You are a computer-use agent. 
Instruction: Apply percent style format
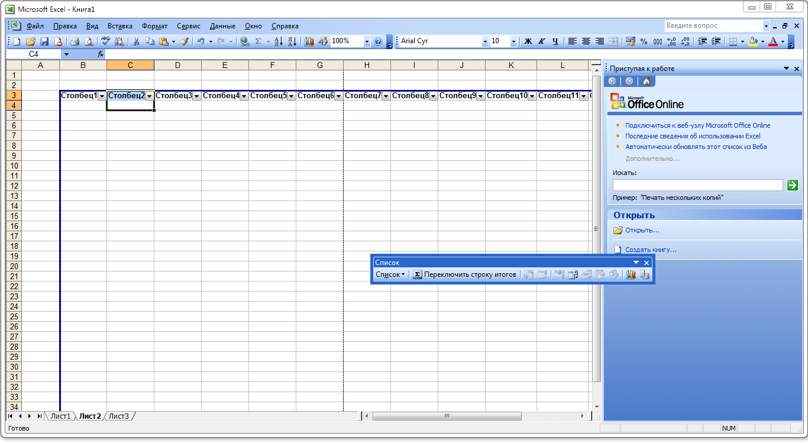pyautogui.click(x=643, y=41)
